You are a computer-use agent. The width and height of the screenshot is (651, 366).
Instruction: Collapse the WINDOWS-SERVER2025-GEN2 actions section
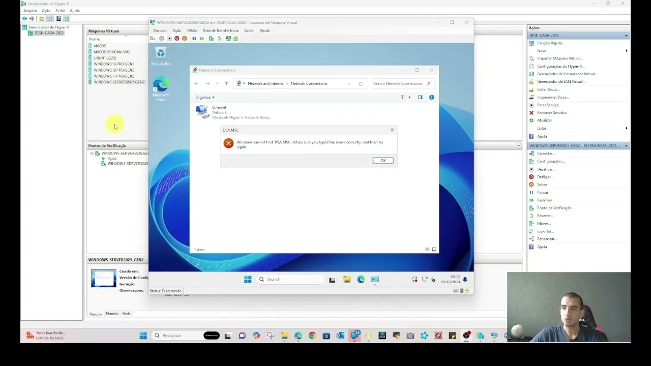coord(626,146)
